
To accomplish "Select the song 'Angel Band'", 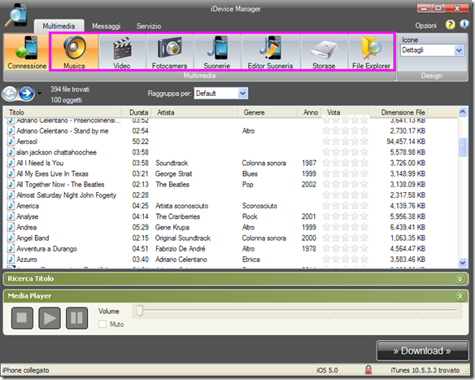I will pyautogui.click(x=33, y=238).
